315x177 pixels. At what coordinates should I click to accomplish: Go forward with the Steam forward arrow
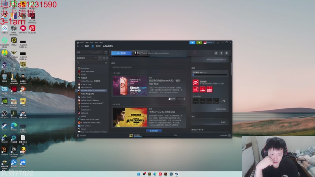pyautogui.click(x=82, y=46)
